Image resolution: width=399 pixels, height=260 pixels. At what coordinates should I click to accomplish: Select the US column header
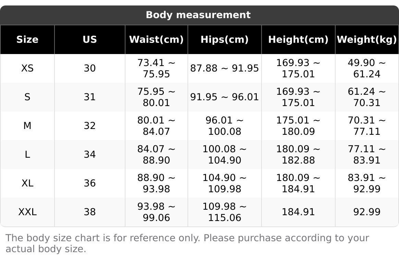coord(90,40)
